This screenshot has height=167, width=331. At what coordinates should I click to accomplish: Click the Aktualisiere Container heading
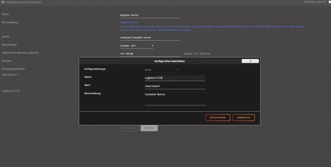tap(24, 2)
